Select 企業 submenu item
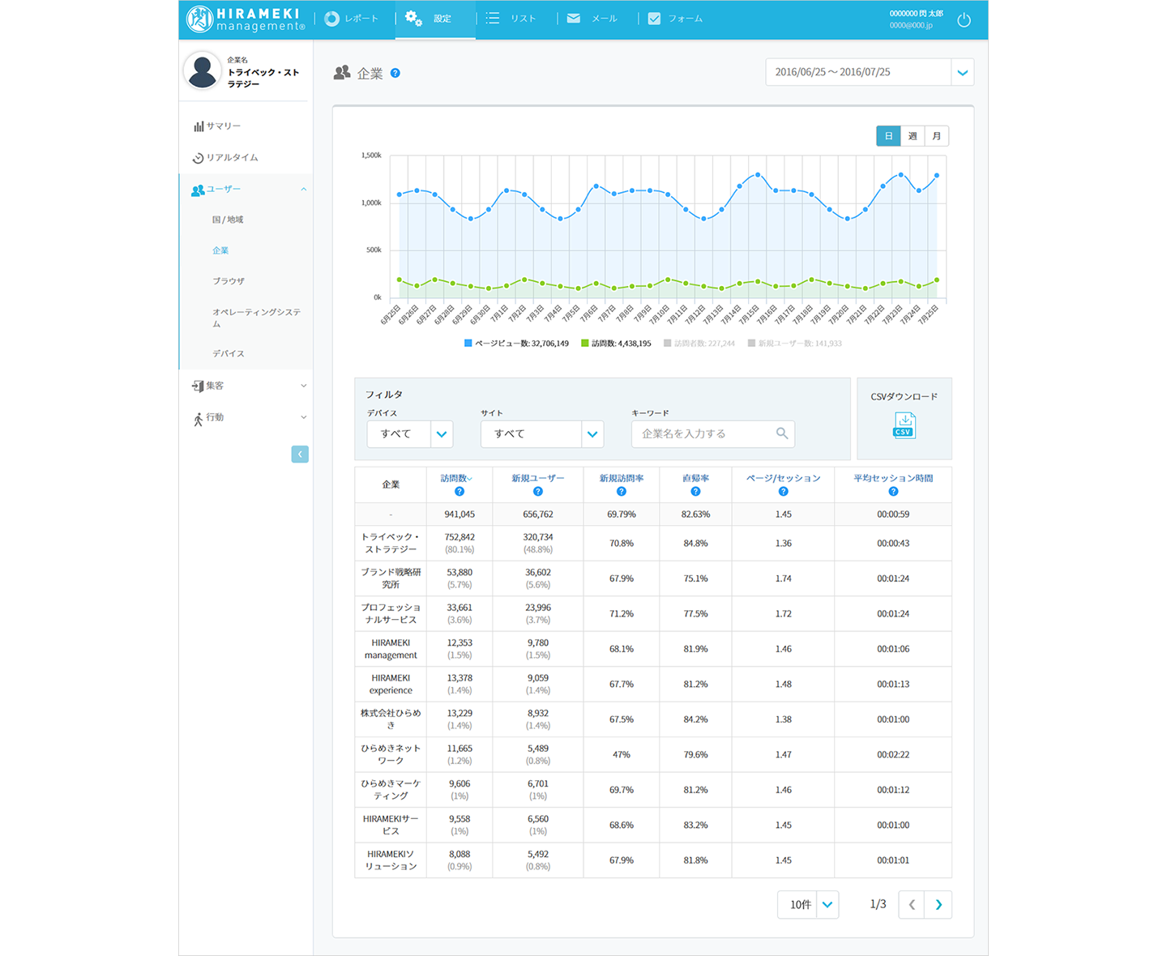1167x956 pixels. tap(220, 250)
